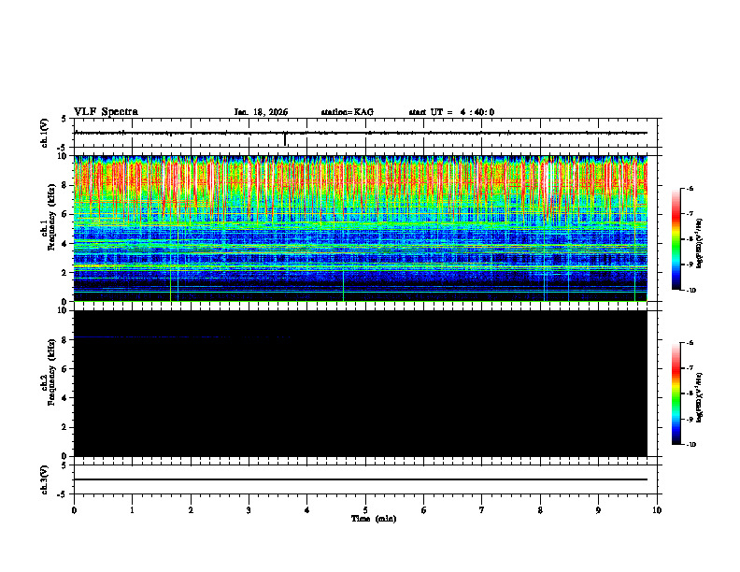Click the ch.2 color scale units label

pyautogui.click(x=700, y=398)
